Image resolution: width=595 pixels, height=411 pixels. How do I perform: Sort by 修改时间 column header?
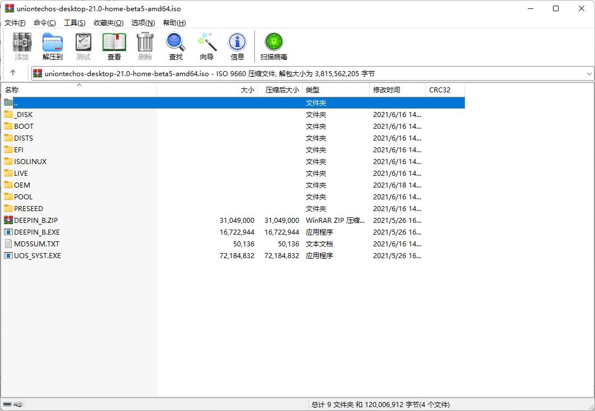pos(387,90)
